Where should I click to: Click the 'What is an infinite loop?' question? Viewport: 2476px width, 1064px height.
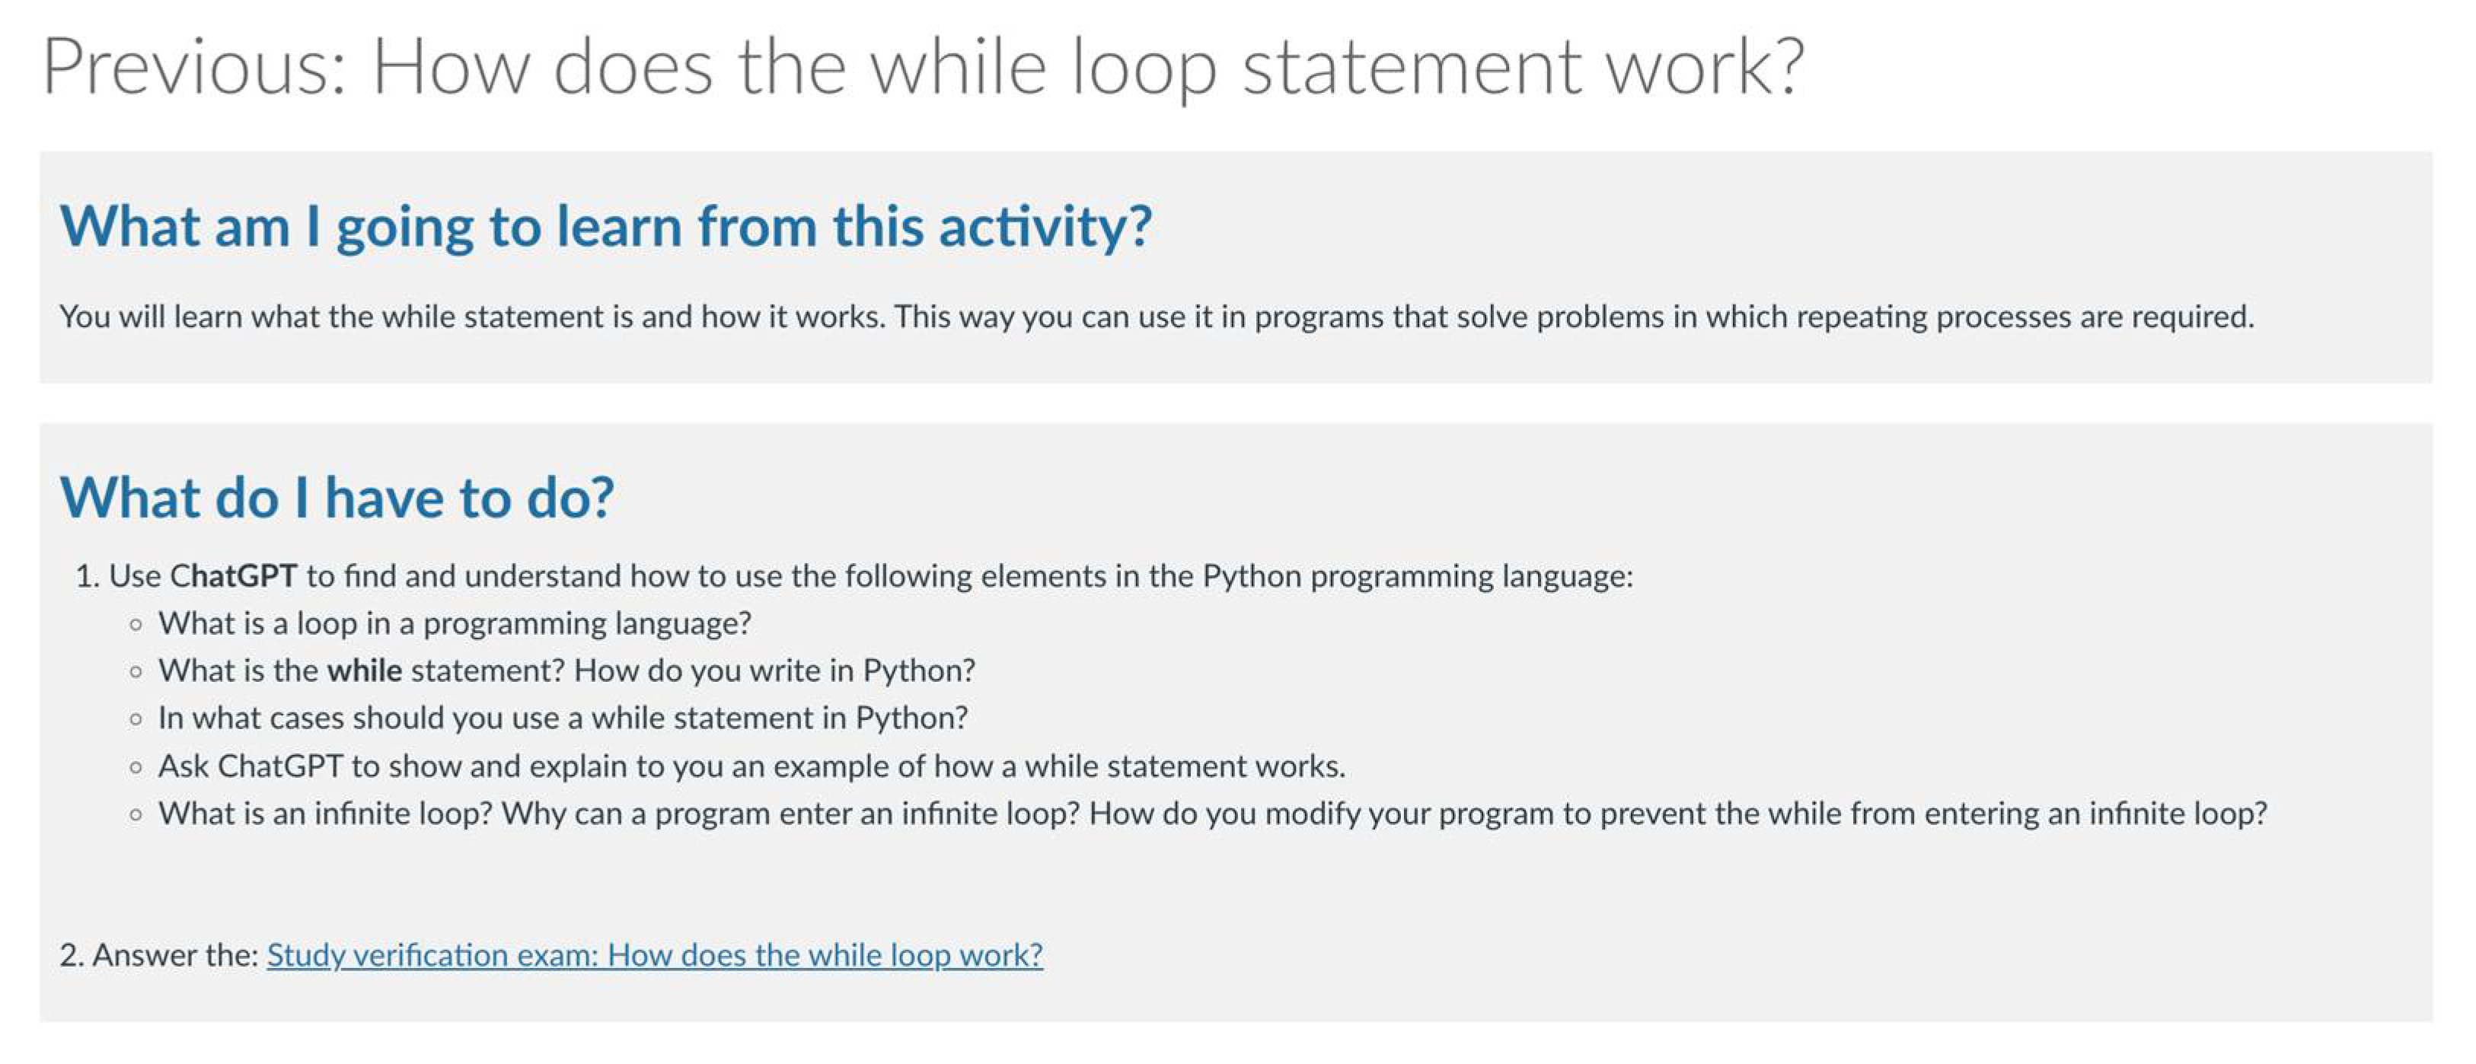coord(325,813)
